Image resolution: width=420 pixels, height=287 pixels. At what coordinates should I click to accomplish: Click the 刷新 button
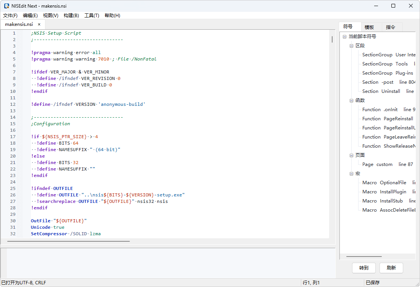pos(391,268)
